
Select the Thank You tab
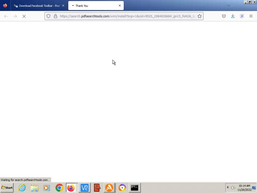96,6
